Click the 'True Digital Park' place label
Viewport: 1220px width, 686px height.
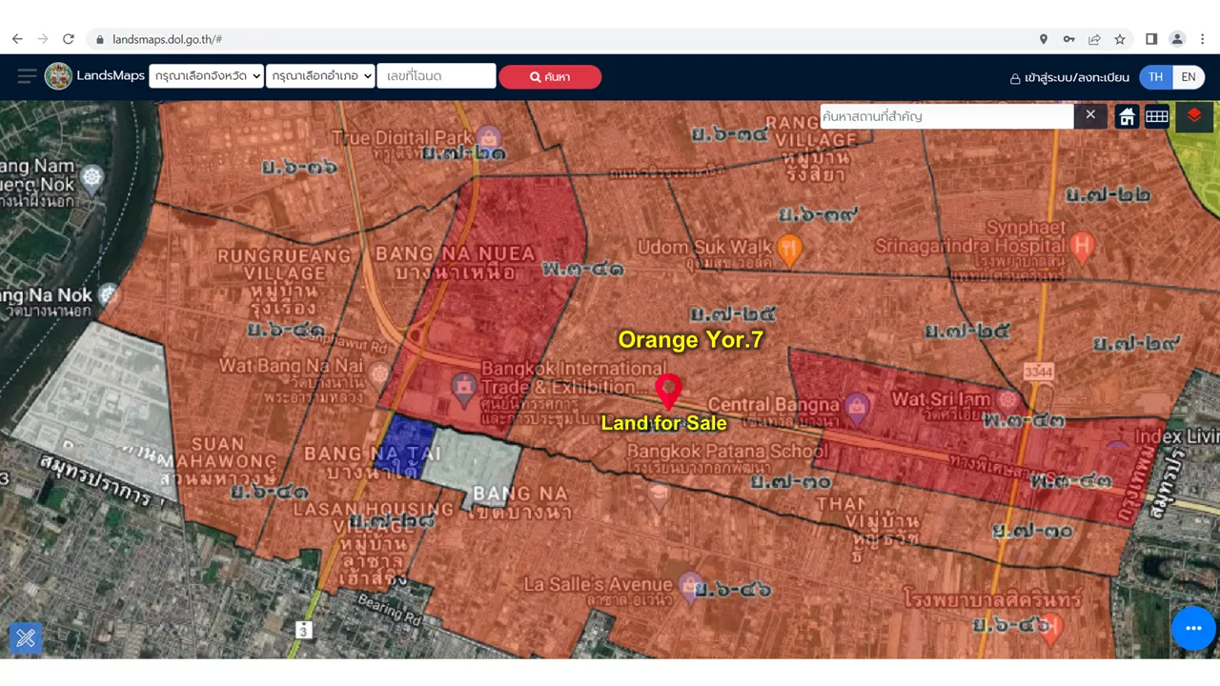(x=402, y=138)
